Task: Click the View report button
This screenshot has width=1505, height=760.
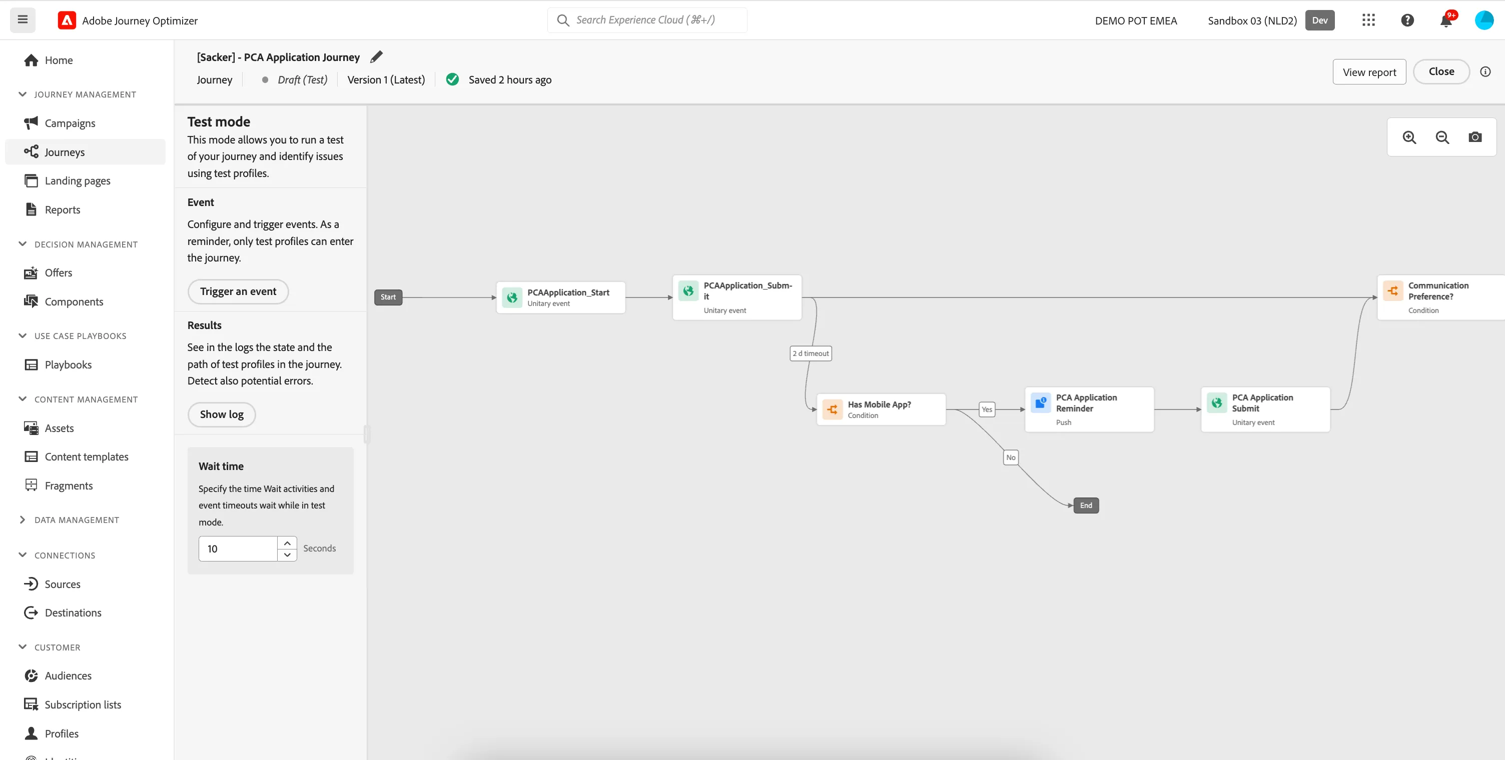Action: (1369, 72)
